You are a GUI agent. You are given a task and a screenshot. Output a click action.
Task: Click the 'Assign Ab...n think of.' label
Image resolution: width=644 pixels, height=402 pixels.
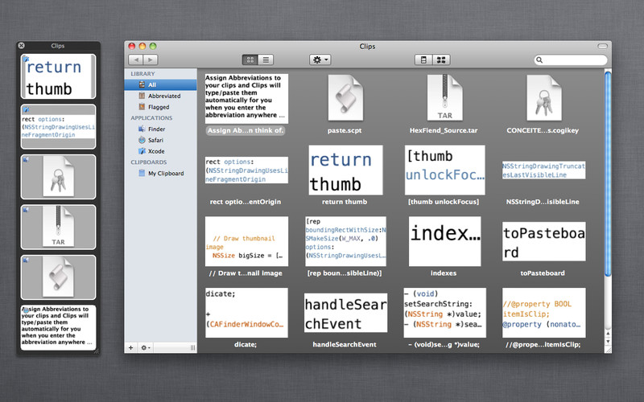tap(246, 130)
